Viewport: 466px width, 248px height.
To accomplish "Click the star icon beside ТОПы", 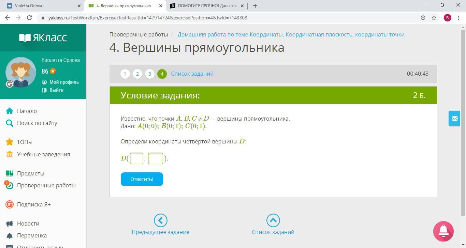I will [10, 142].
